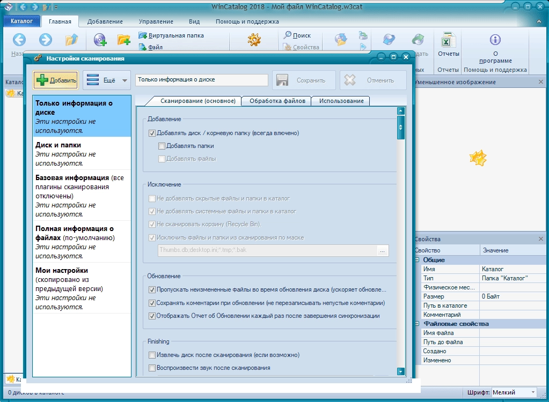Toggle Пропускать неизмененные файлы checkbox

click(x=152, y=289)
